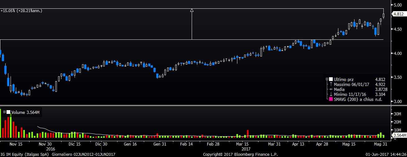This screenshot has height=157, width=407.
Task: Click the 30M volume axis label
Action: click(398, 114)
